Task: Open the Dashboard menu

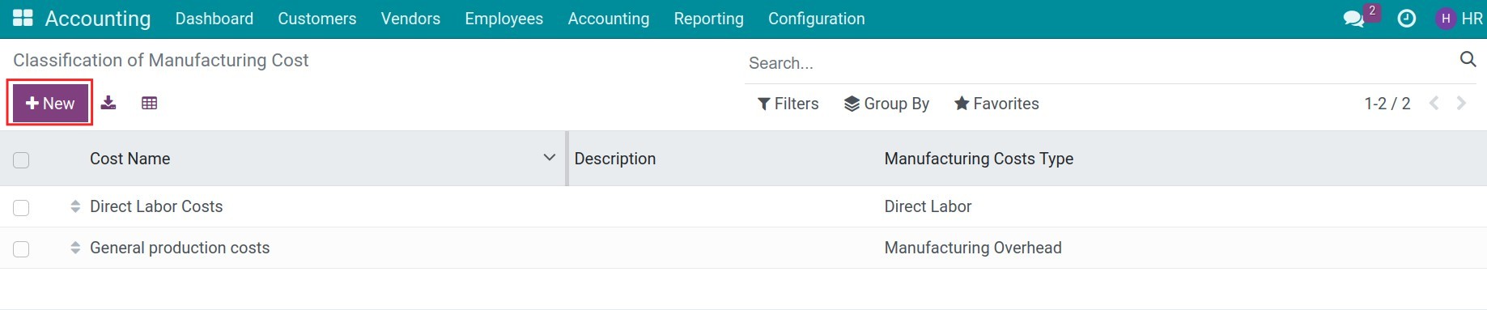Action: pyautogui.click(x=215, y=19)
